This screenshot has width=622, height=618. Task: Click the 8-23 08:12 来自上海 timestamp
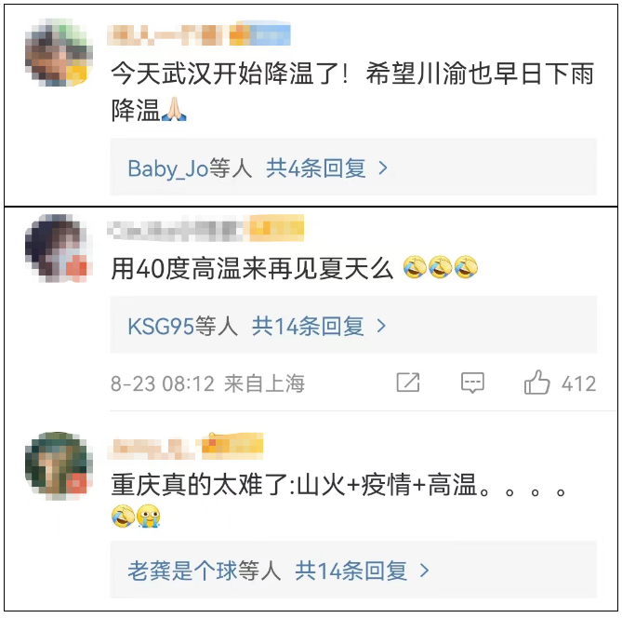(x=207, y=383)
